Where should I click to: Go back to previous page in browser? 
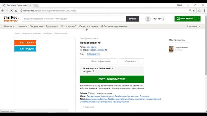(3, 11)
